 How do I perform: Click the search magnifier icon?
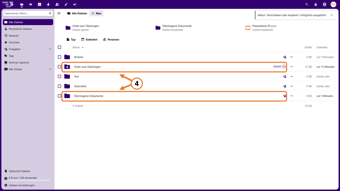pos(307,5)
